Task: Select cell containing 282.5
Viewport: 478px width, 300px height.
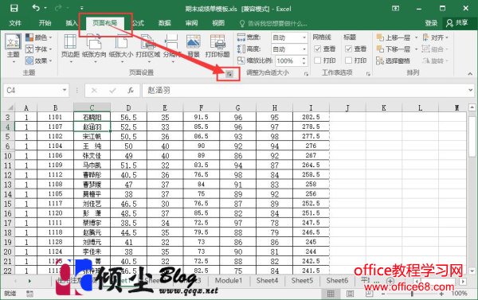Action: pos(311,117)
